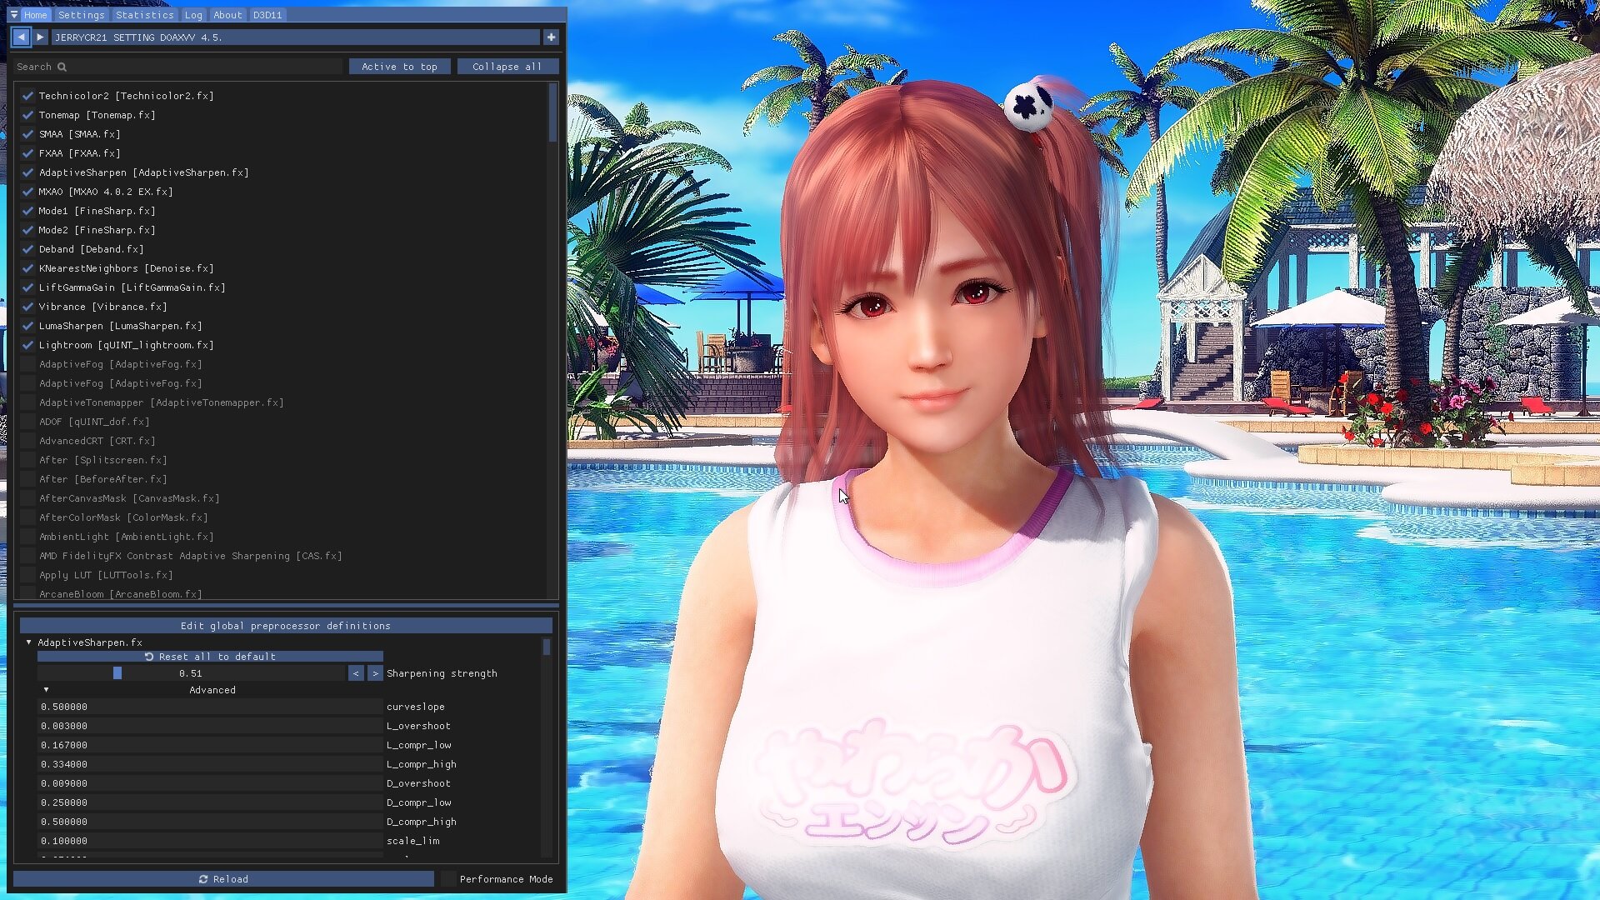The height and width of the screenshot is (900, 1600).
Task: Select the After [Splitscreen.fx] row
Action: point(102,460)
